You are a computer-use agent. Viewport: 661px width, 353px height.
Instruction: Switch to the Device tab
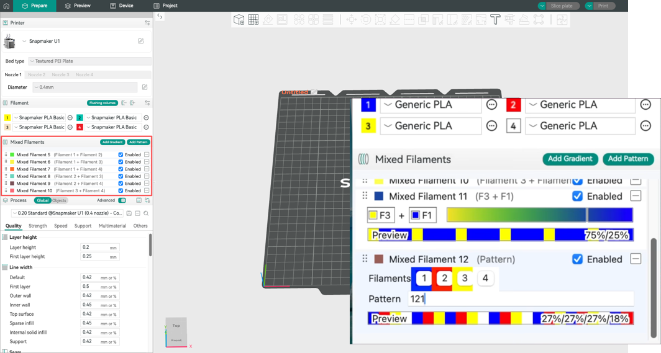[121, 6]
